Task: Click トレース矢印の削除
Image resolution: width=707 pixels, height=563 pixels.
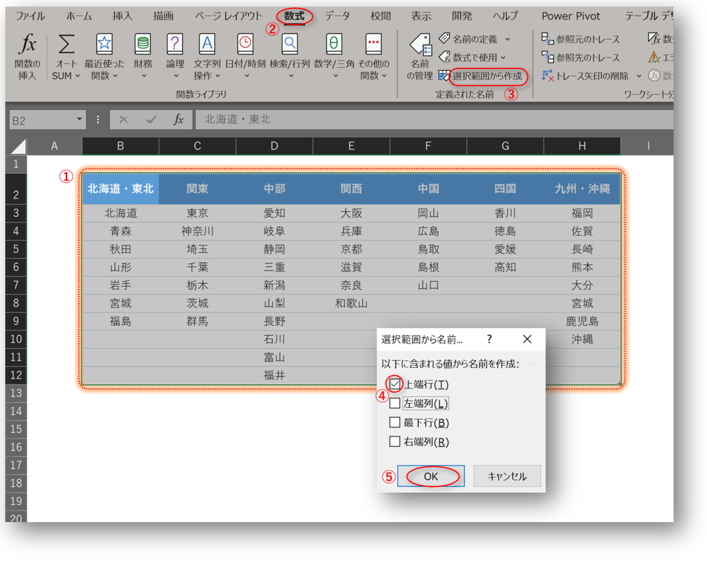Action: click(585, 76)
